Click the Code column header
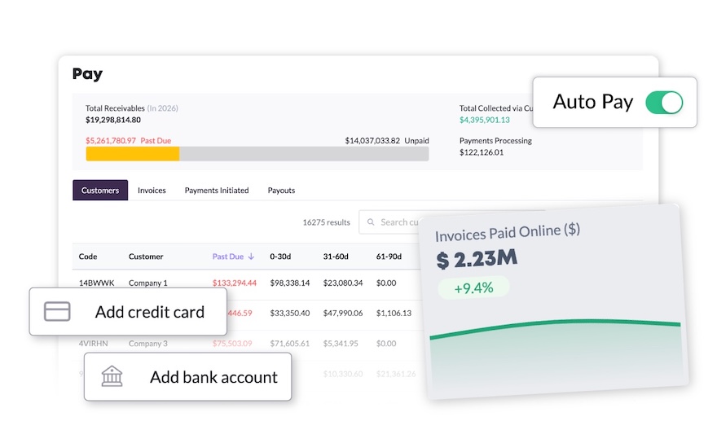 [88, 257]
